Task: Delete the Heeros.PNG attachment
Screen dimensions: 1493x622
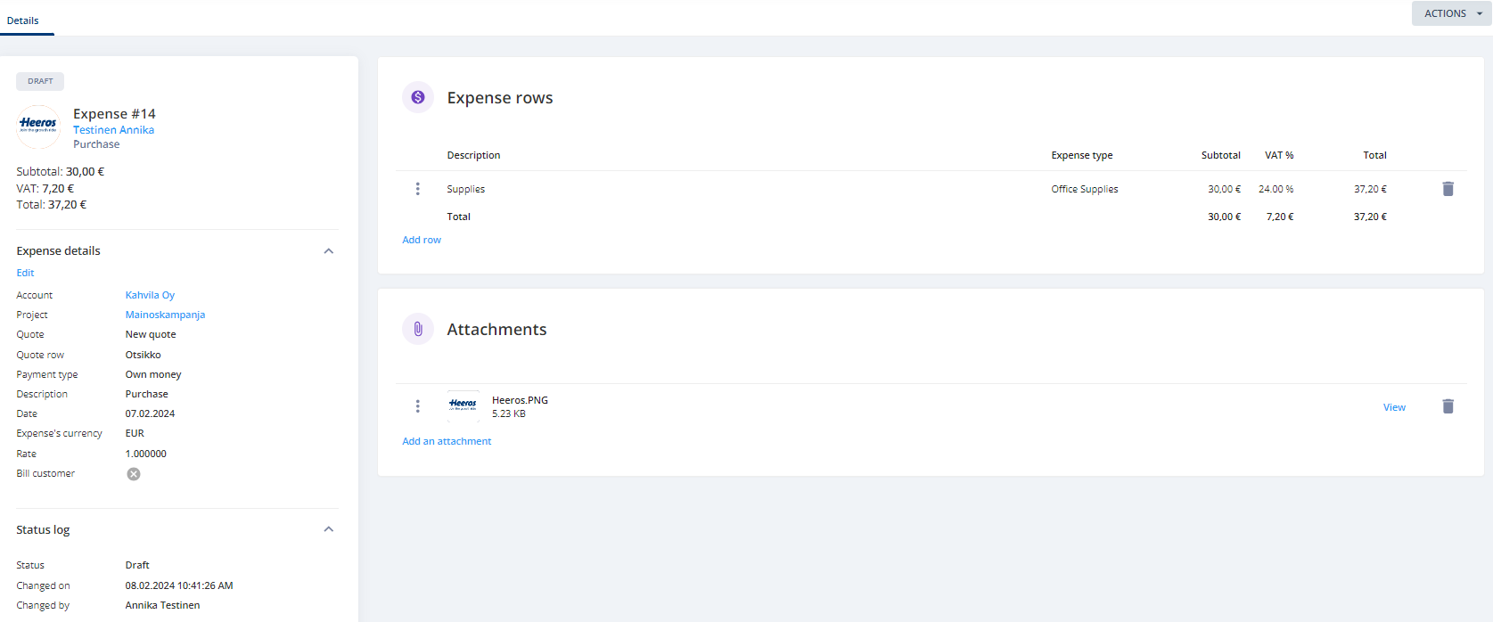Action: [1448, 406]
